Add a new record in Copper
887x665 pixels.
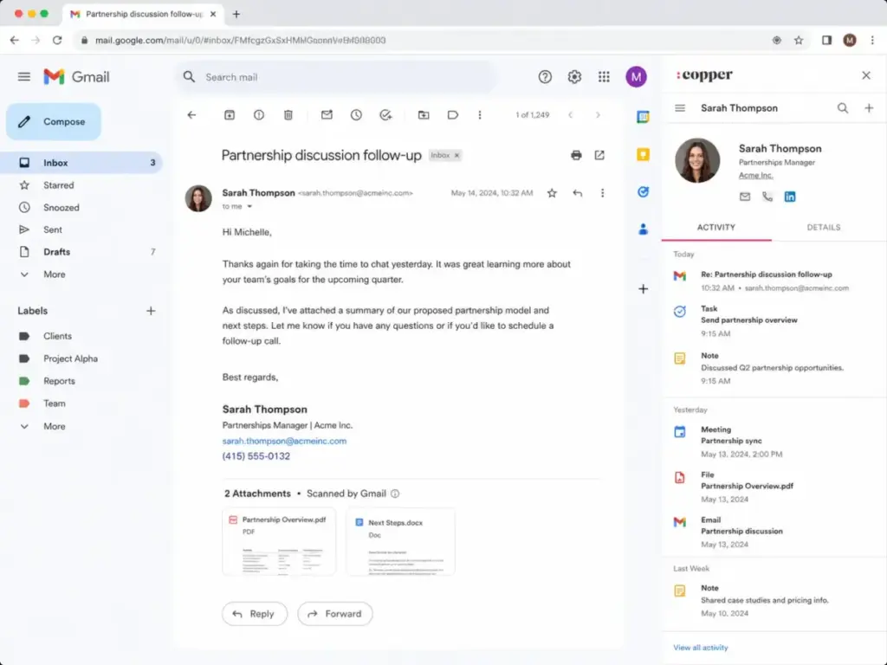point(869,108)
